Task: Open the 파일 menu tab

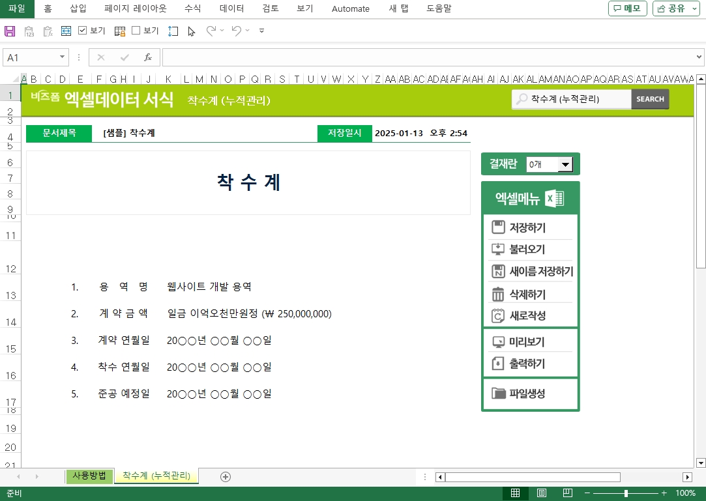Action: tap(17, 8)
